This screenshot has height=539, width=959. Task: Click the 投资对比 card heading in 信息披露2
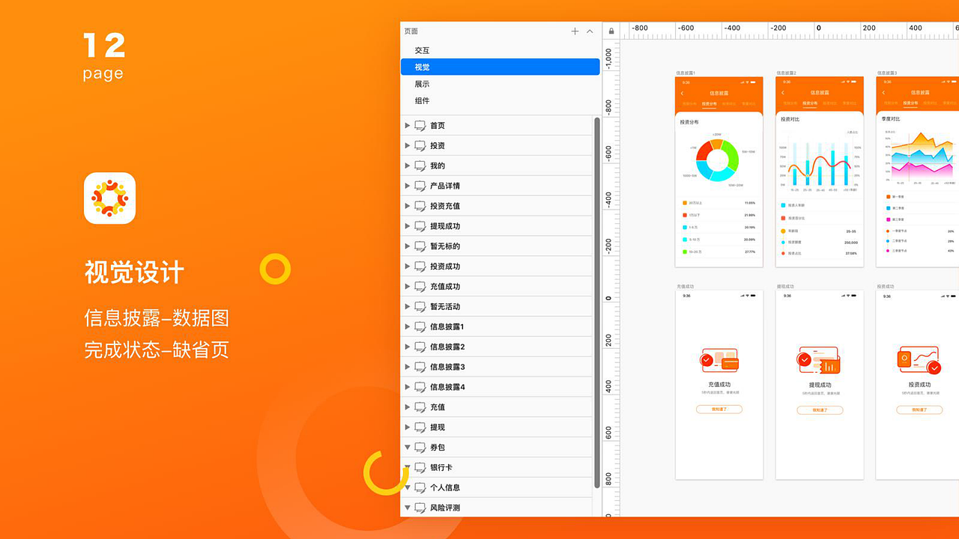tap(790, 119)
